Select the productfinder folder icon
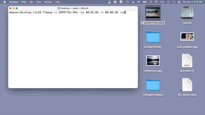Image resolution: width=205 pixels, height=115 pixels. tap(153, 37)
